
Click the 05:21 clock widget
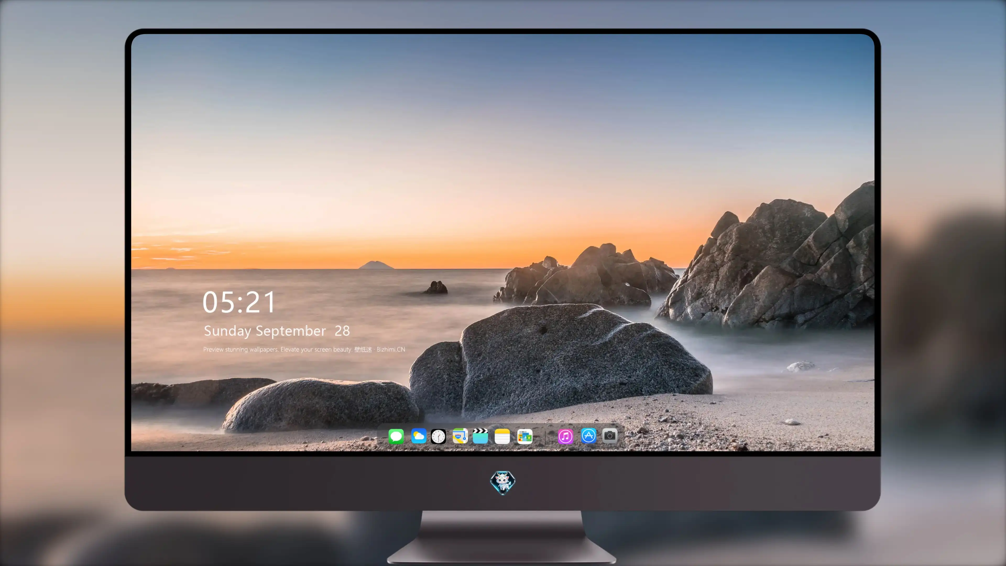pos(239,302)
